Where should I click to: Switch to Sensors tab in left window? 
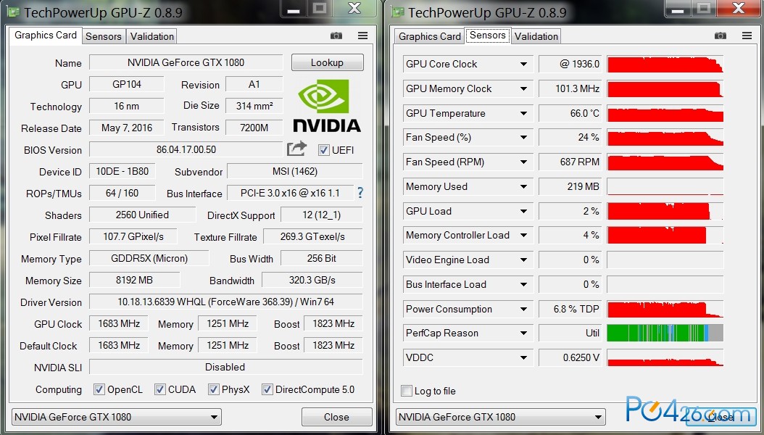[x=104, y=36]
